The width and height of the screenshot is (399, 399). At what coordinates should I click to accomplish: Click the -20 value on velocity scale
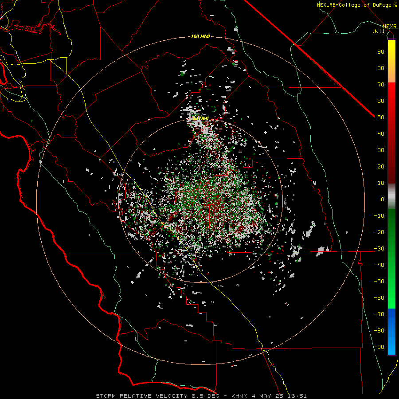coord(379,232)
